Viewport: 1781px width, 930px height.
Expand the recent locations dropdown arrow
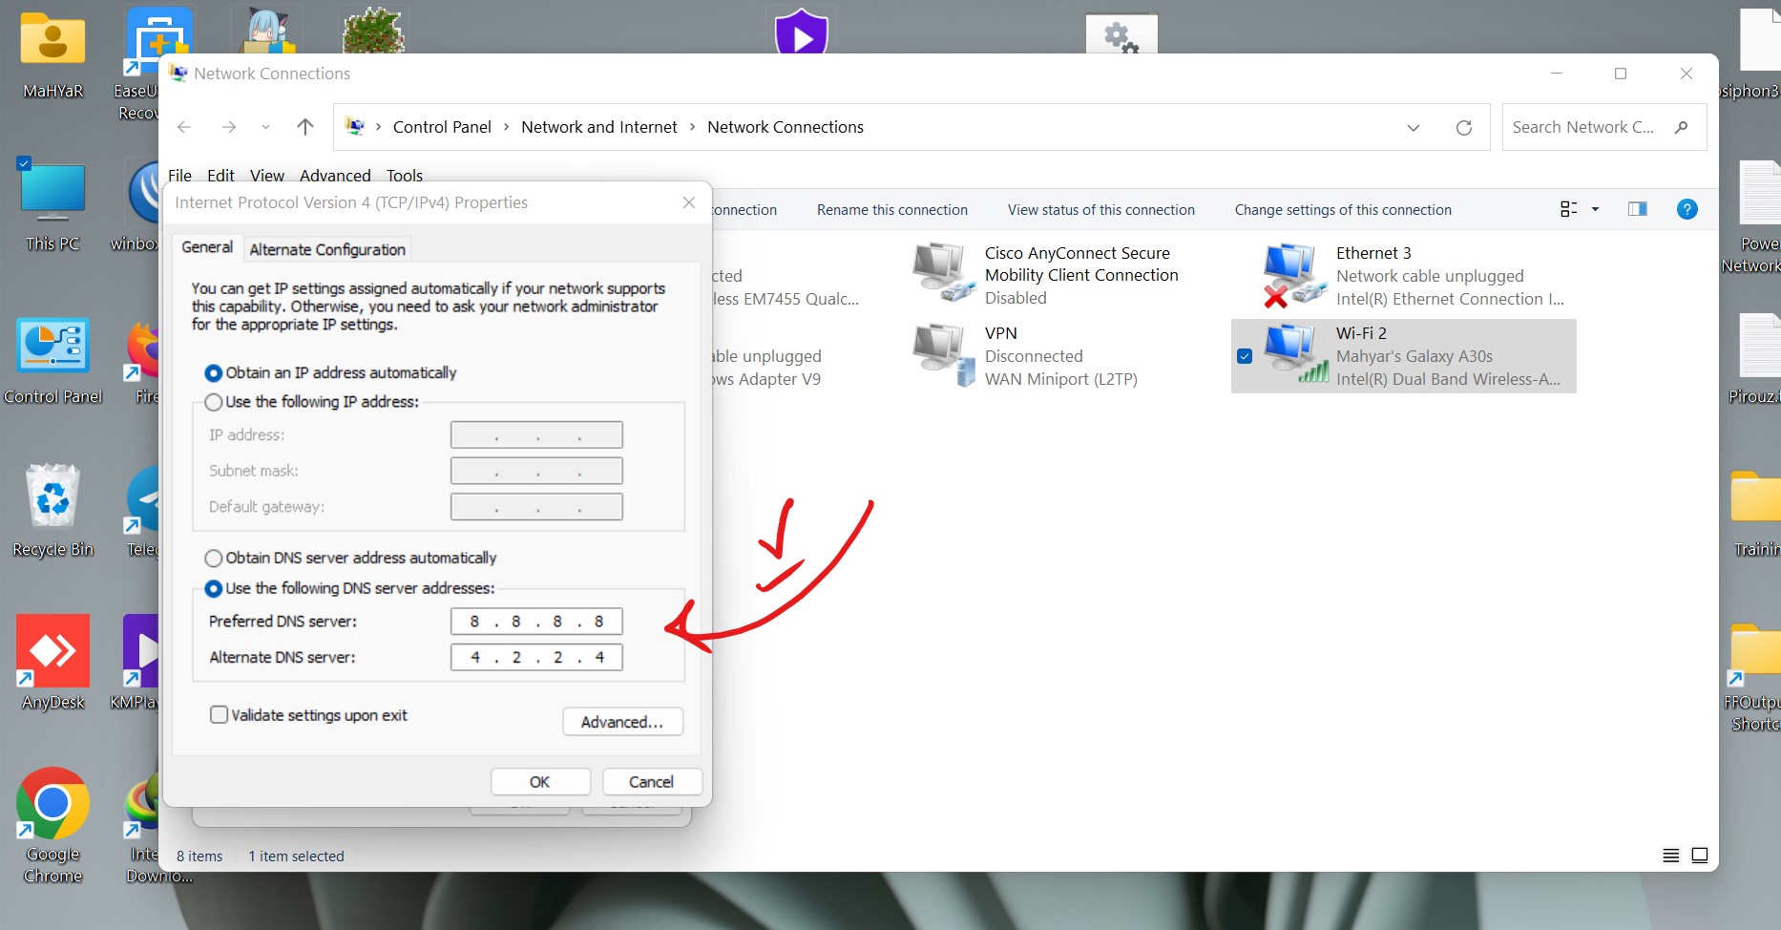(x=265, y=127)
